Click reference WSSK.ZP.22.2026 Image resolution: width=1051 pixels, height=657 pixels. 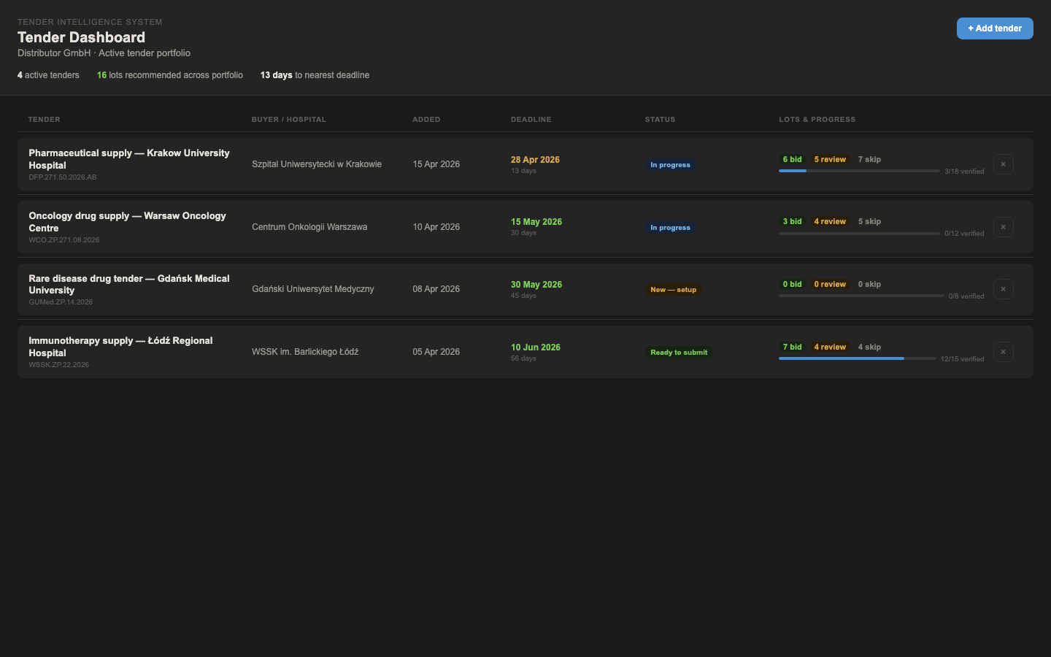pyautogui.click(x=59, y=365)
